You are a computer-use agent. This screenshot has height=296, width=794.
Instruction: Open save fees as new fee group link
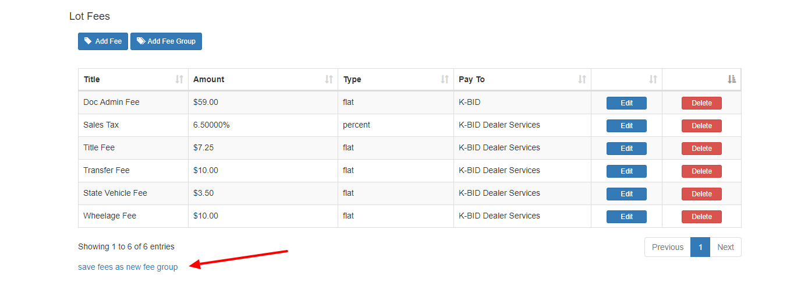pos(128,267)
